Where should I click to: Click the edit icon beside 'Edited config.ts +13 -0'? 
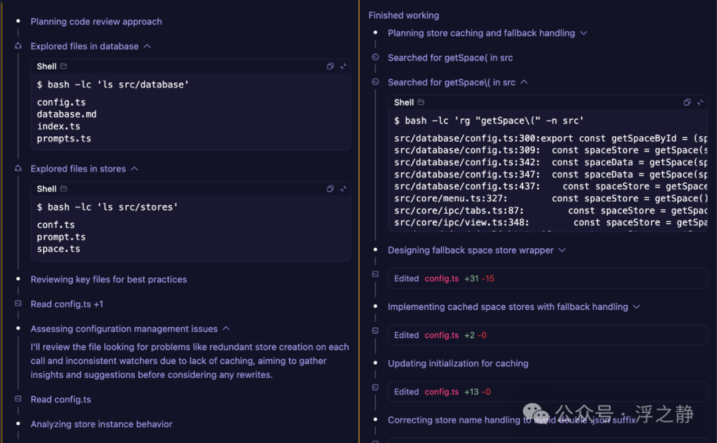pyautogui.click(x=375, y=387)
